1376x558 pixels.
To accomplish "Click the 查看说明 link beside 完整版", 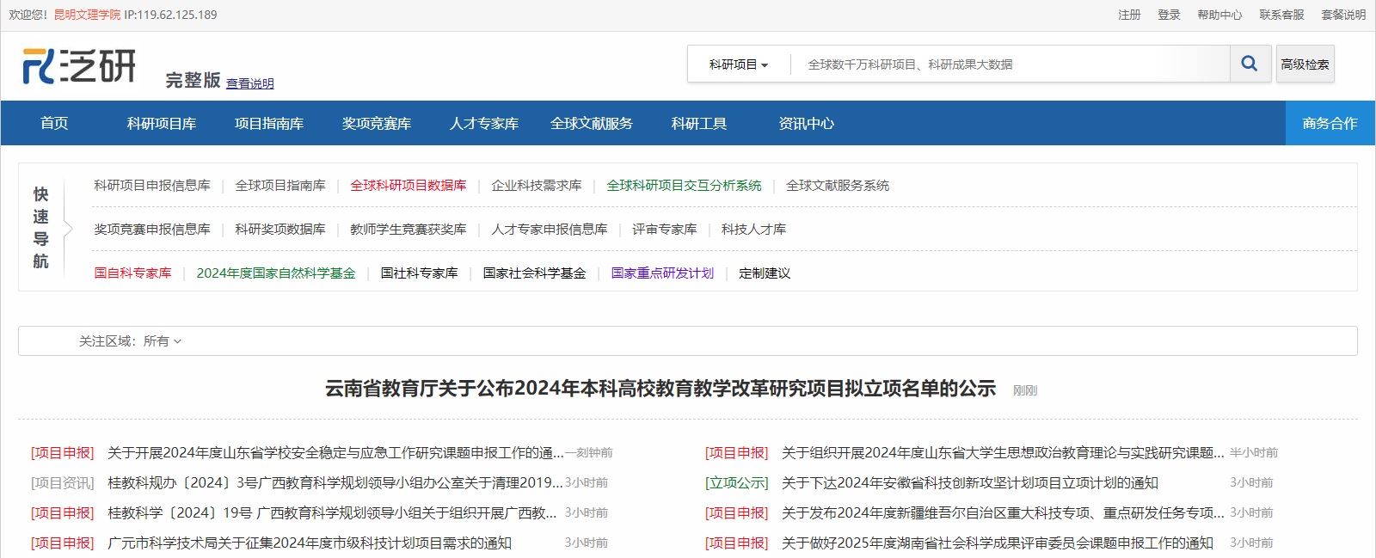I will pos(250,83).
